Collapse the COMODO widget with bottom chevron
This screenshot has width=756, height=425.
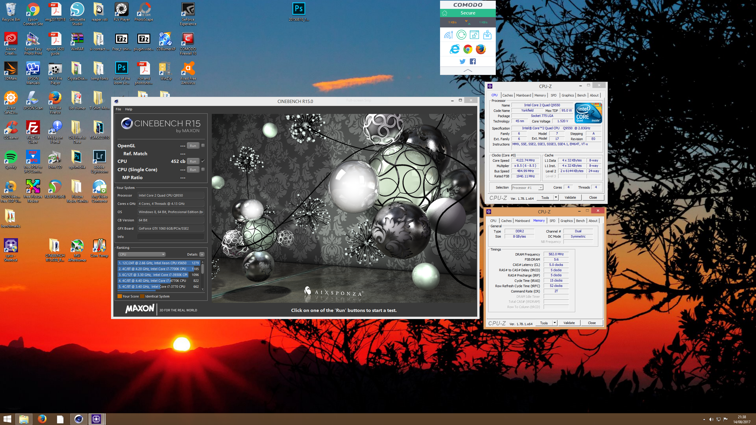[x=468, y=71]
